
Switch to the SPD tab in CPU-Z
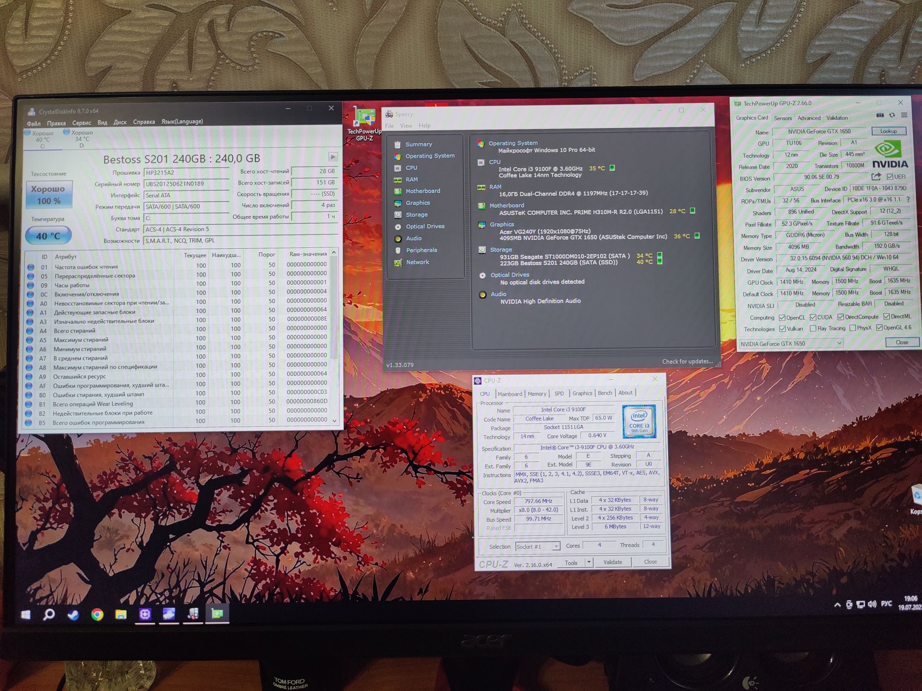pos(559,393)
